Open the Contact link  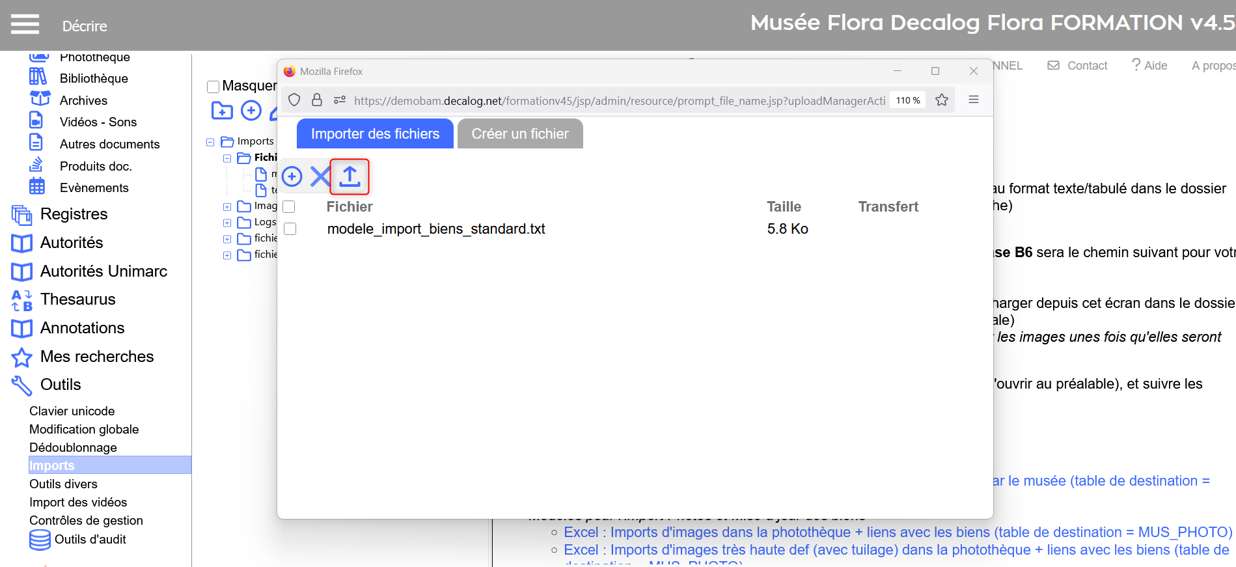click(1078, 66)
